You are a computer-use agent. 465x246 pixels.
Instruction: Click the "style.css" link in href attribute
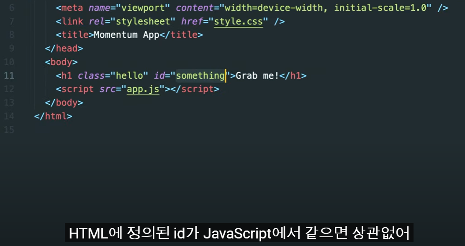point(239,22)
